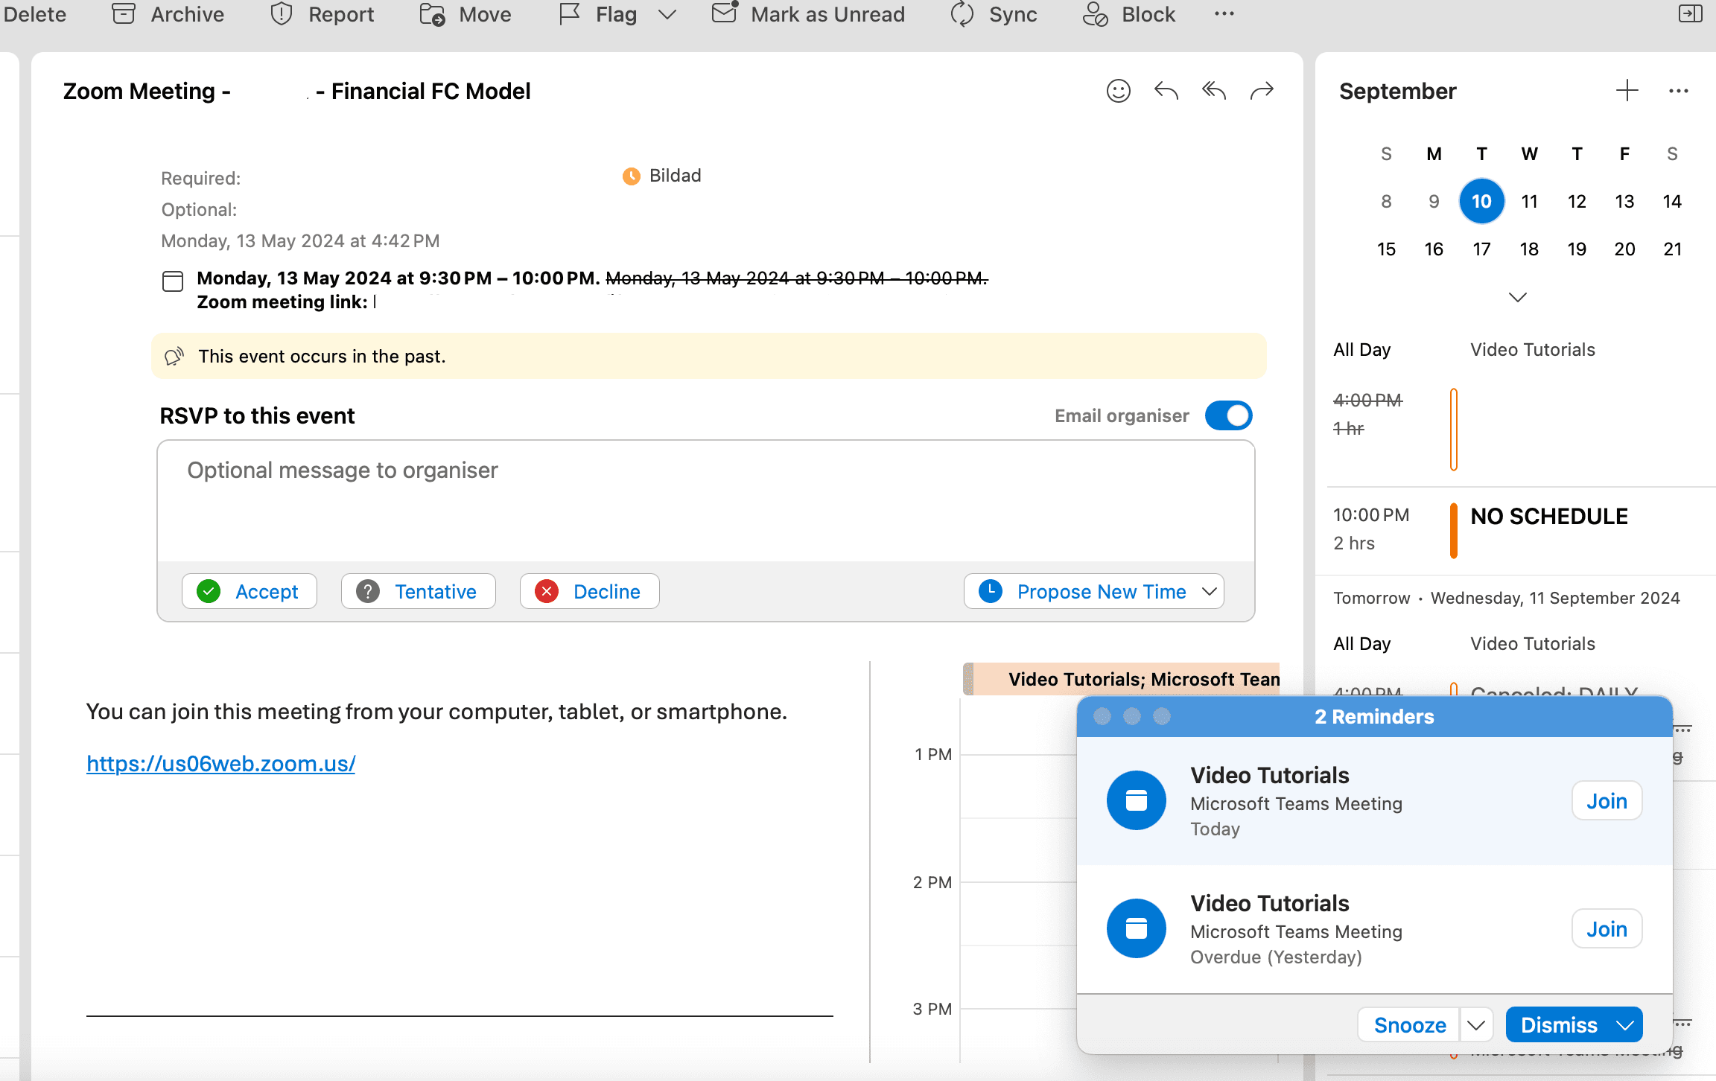Create a new event with the plus icon
This screenshot has width=1716, height=1081.
tap(1627, 91)
